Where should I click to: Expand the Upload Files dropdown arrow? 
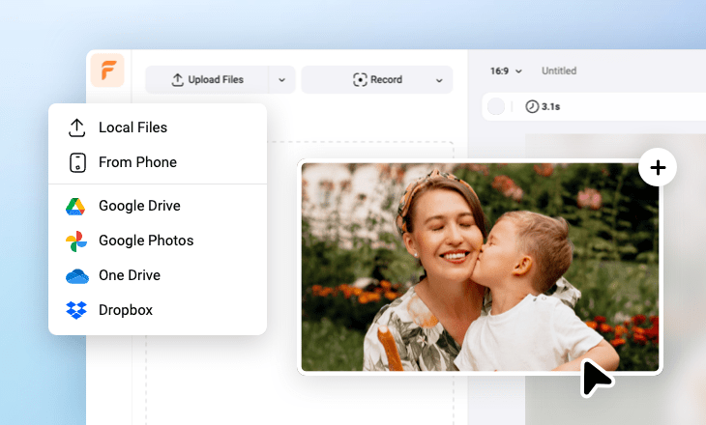281,80
